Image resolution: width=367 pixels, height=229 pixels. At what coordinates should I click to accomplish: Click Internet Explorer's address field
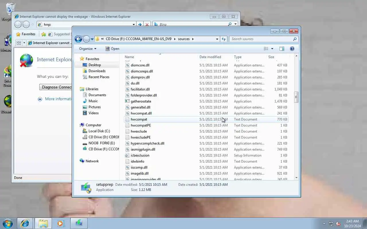[86, 25]
